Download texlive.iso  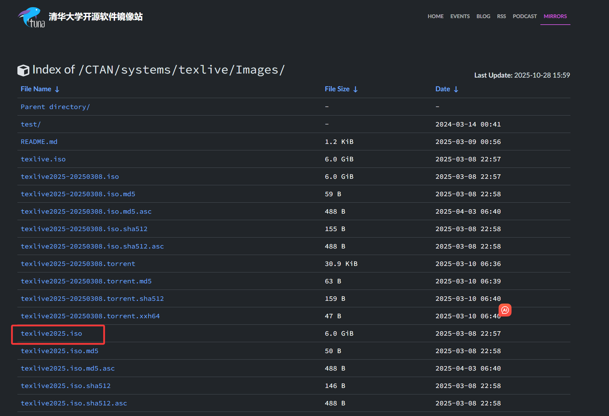pos(43,159)
